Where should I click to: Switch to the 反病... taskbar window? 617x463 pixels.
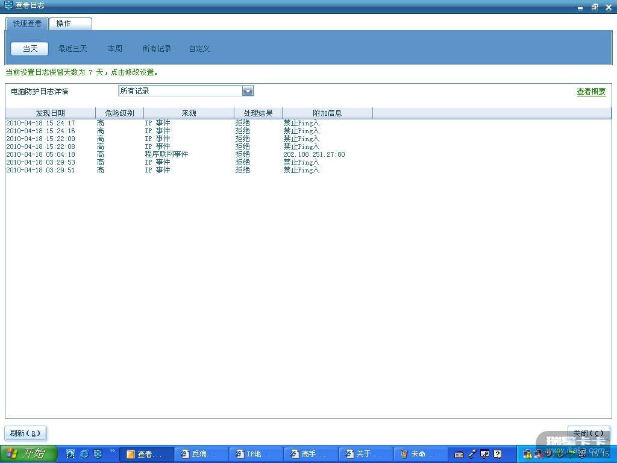[201, 455]
